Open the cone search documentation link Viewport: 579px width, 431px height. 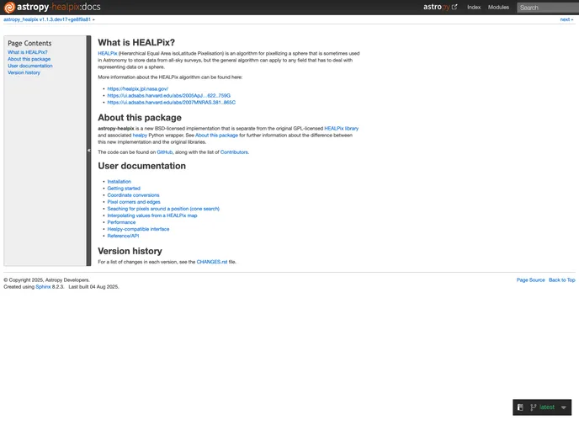point(163,209)
